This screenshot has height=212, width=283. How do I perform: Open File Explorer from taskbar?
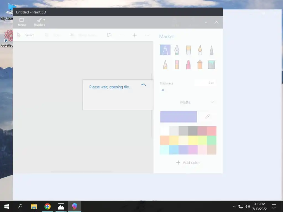[x=34, y=206]
